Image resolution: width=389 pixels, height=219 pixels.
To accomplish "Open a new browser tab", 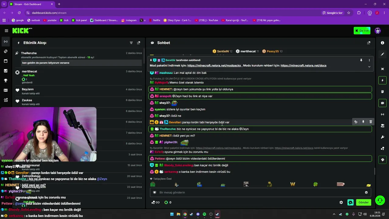I will click(x=59, y=4).
